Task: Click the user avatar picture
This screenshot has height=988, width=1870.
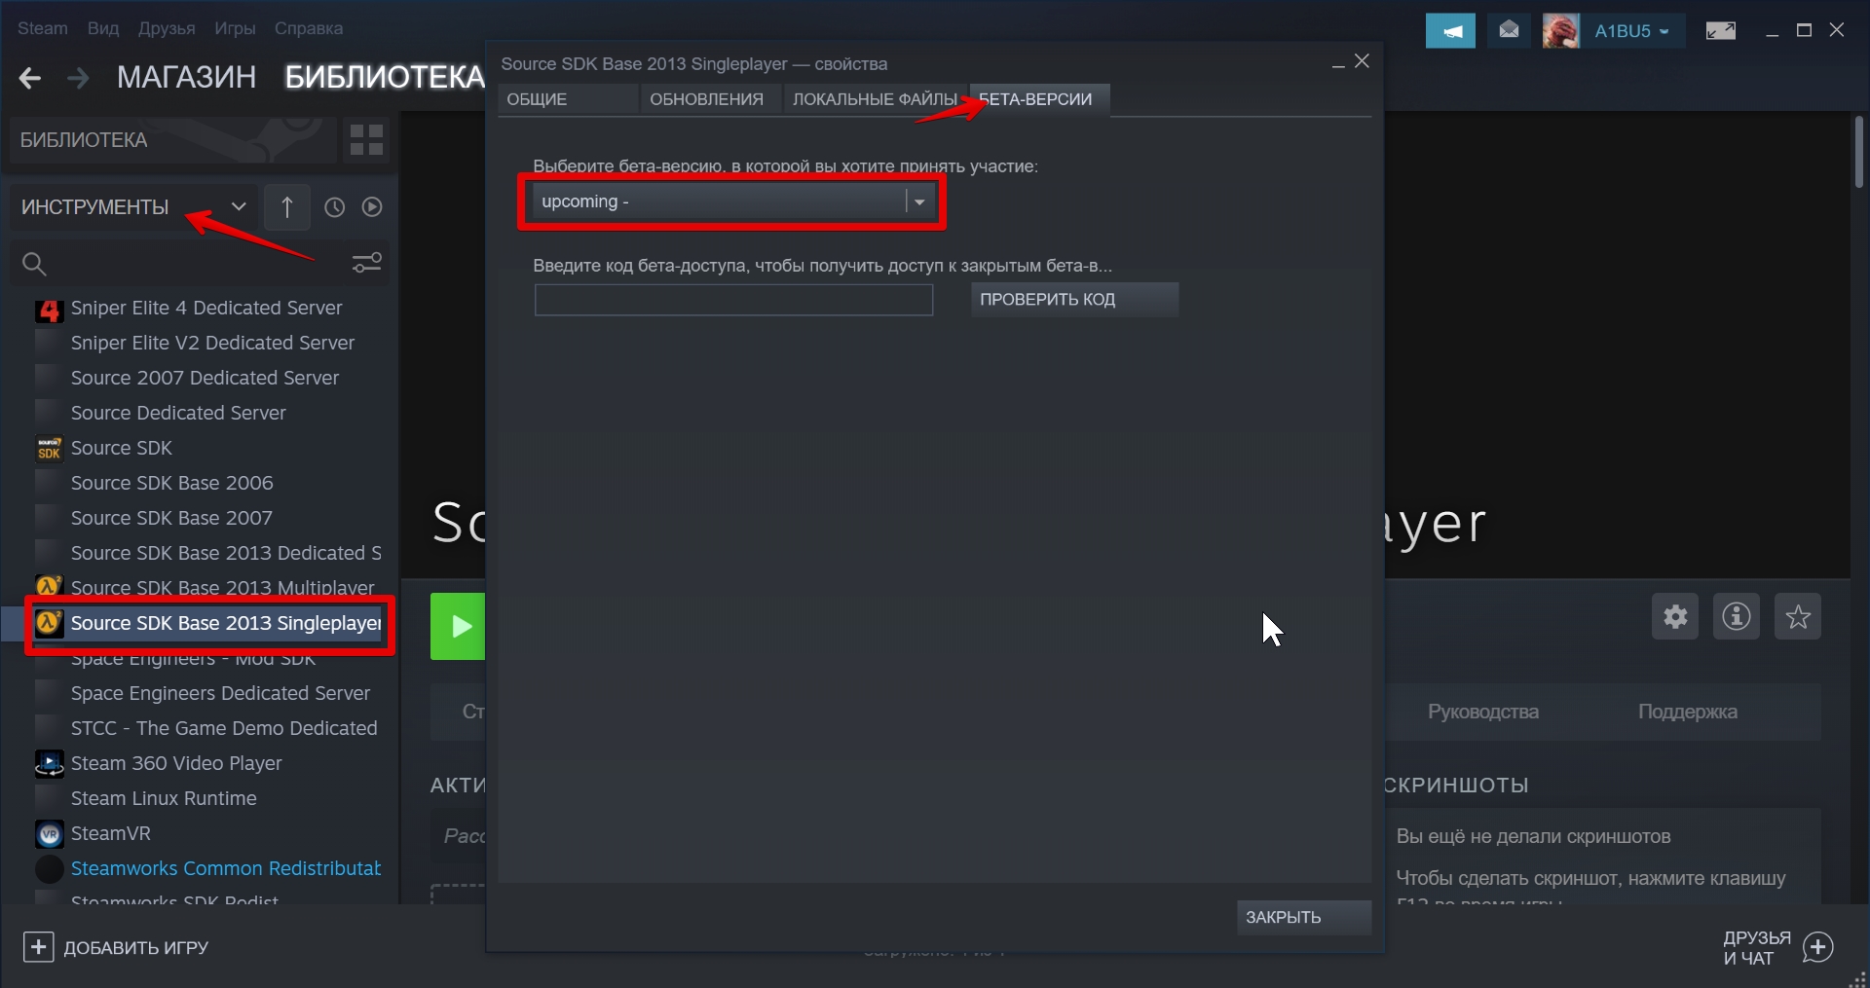Action: (x=1561, y=31)
